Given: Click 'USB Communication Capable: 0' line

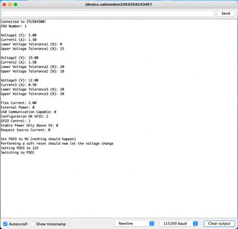Looking at the screenshot, I should coord(29,112).
